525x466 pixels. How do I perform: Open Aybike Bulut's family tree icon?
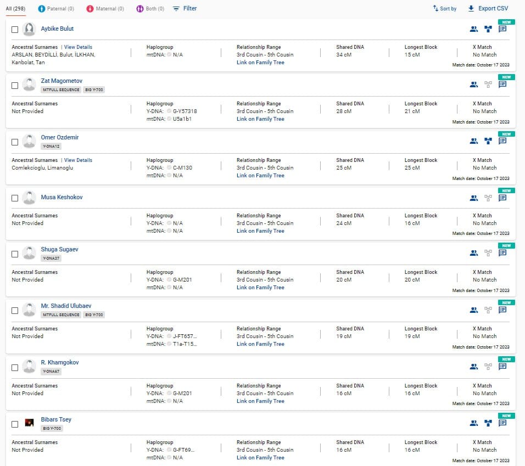pyautogui.click(x=488, y=29)
